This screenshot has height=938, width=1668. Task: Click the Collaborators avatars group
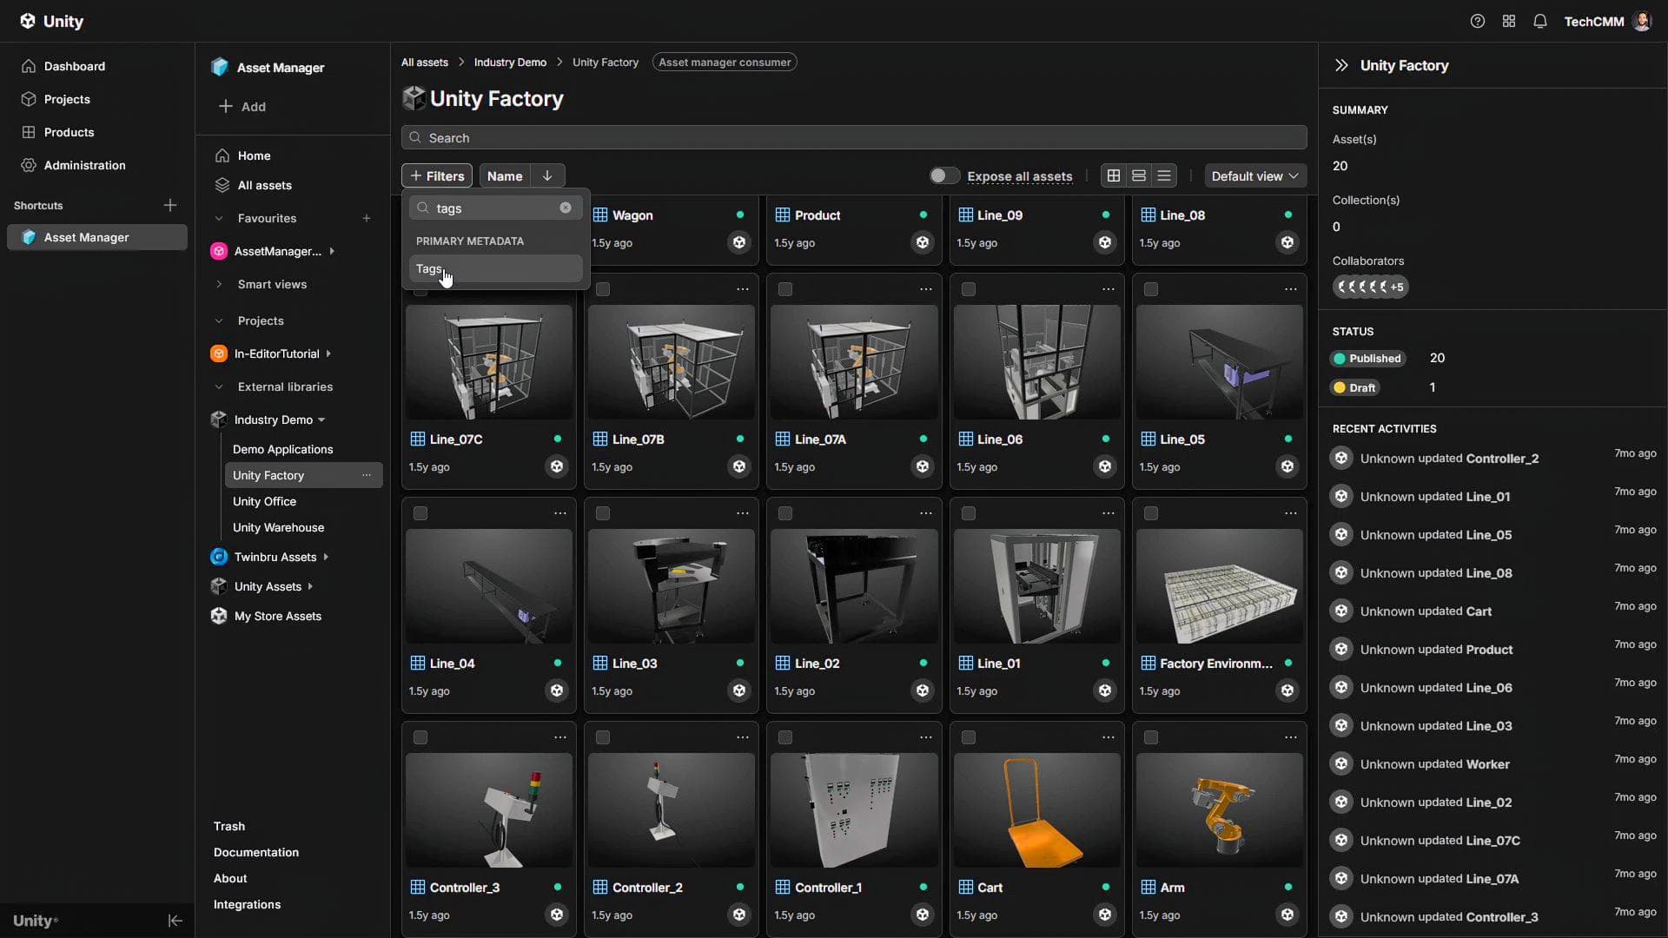pyautogui.click(x=1371, y=287)
